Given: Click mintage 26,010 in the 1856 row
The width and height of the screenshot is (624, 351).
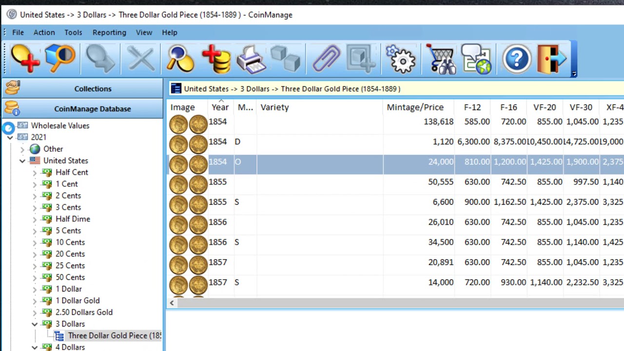Looking at the screenshot, I should tap(441, 222).
